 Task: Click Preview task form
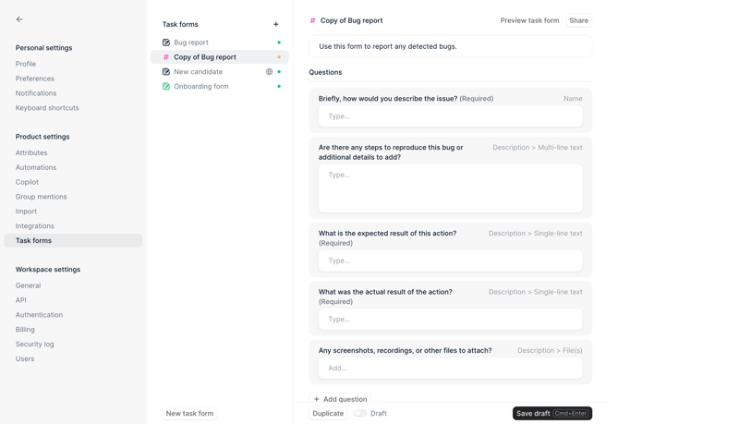(x=529, y=20)
